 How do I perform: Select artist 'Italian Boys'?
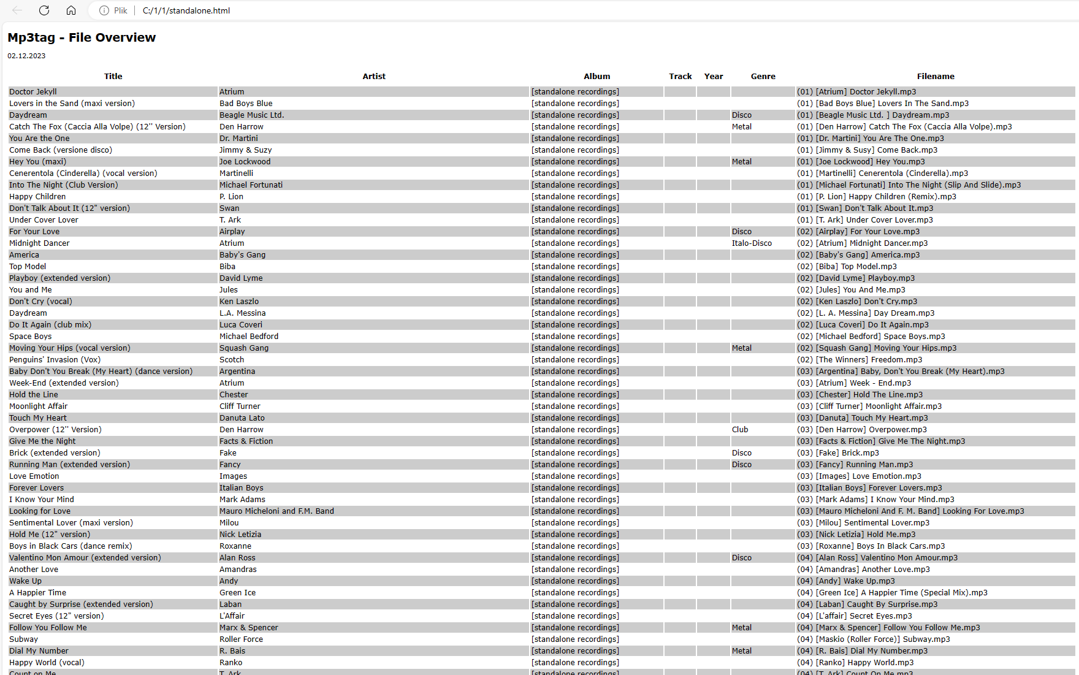coord(241,488)
